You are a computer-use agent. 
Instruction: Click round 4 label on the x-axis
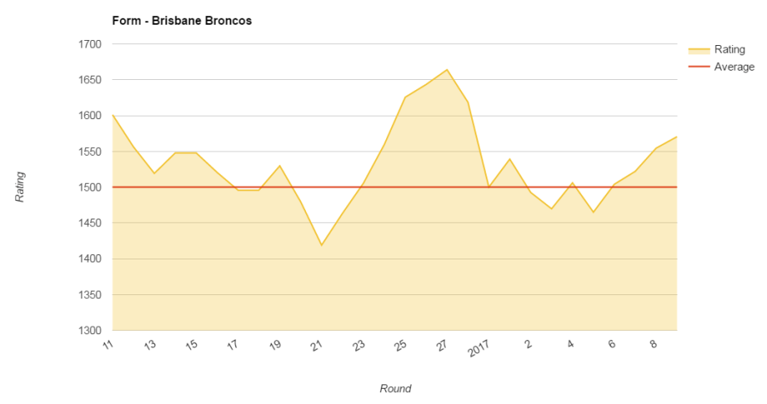coord(570,343)
